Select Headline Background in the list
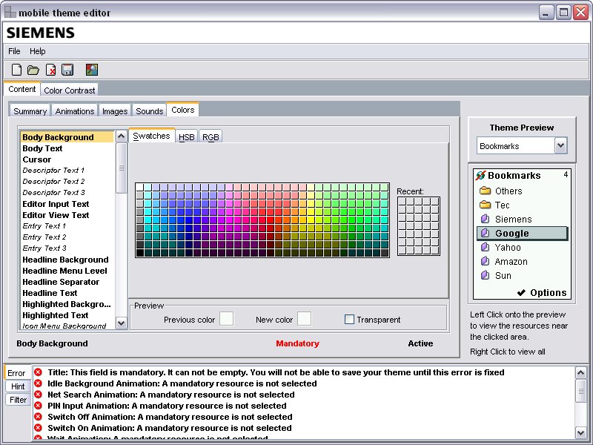Screen dimensions: 593x445 tap(65, 260)
